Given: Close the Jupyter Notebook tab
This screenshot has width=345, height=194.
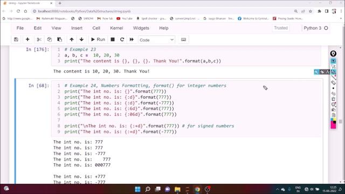Looking at the screenshot, I should (x=51, y=3).
